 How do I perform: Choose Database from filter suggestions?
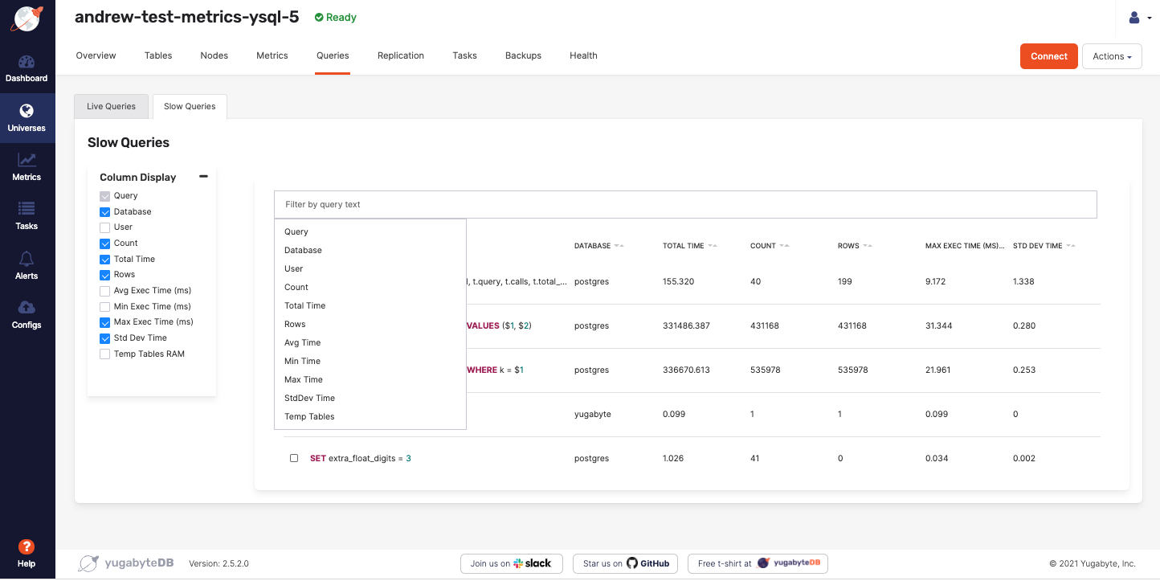pos(370,250)
